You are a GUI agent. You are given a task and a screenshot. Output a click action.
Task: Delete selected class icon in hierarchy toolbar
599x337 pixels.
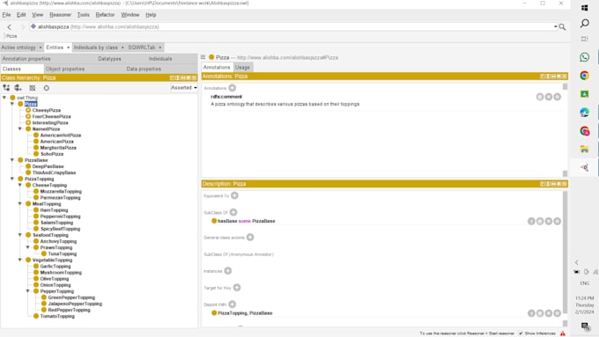click(x=33, y=88)
